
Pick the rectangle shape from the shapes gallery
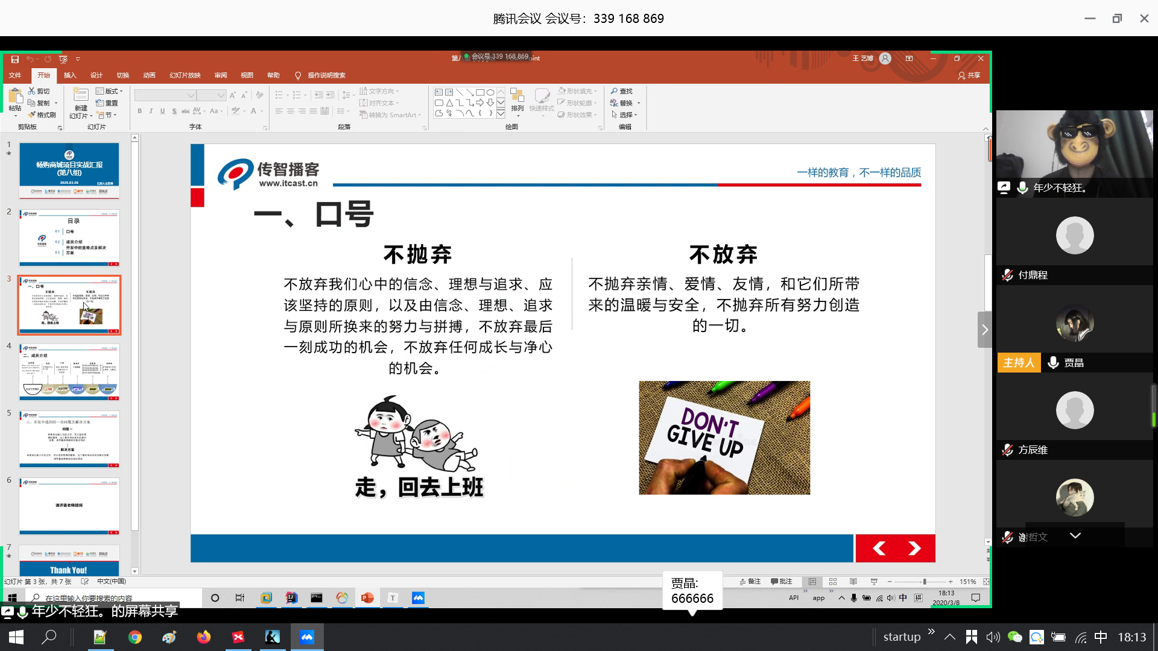point(480,92)
